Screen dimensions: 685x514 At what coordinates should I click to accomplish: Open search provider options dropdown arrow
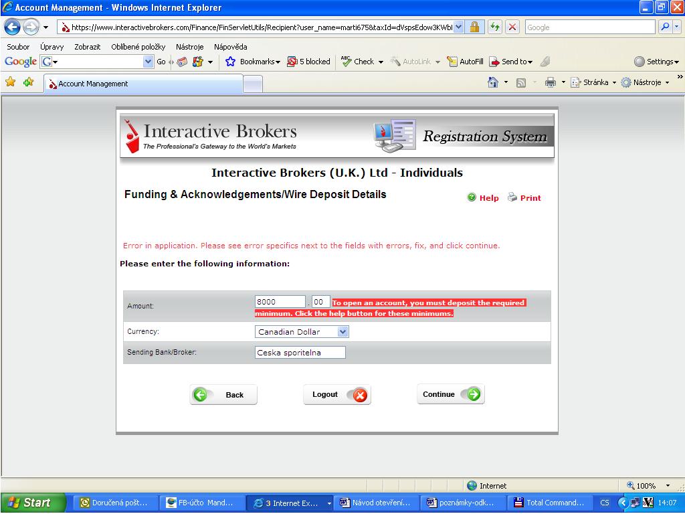[677, 27]
